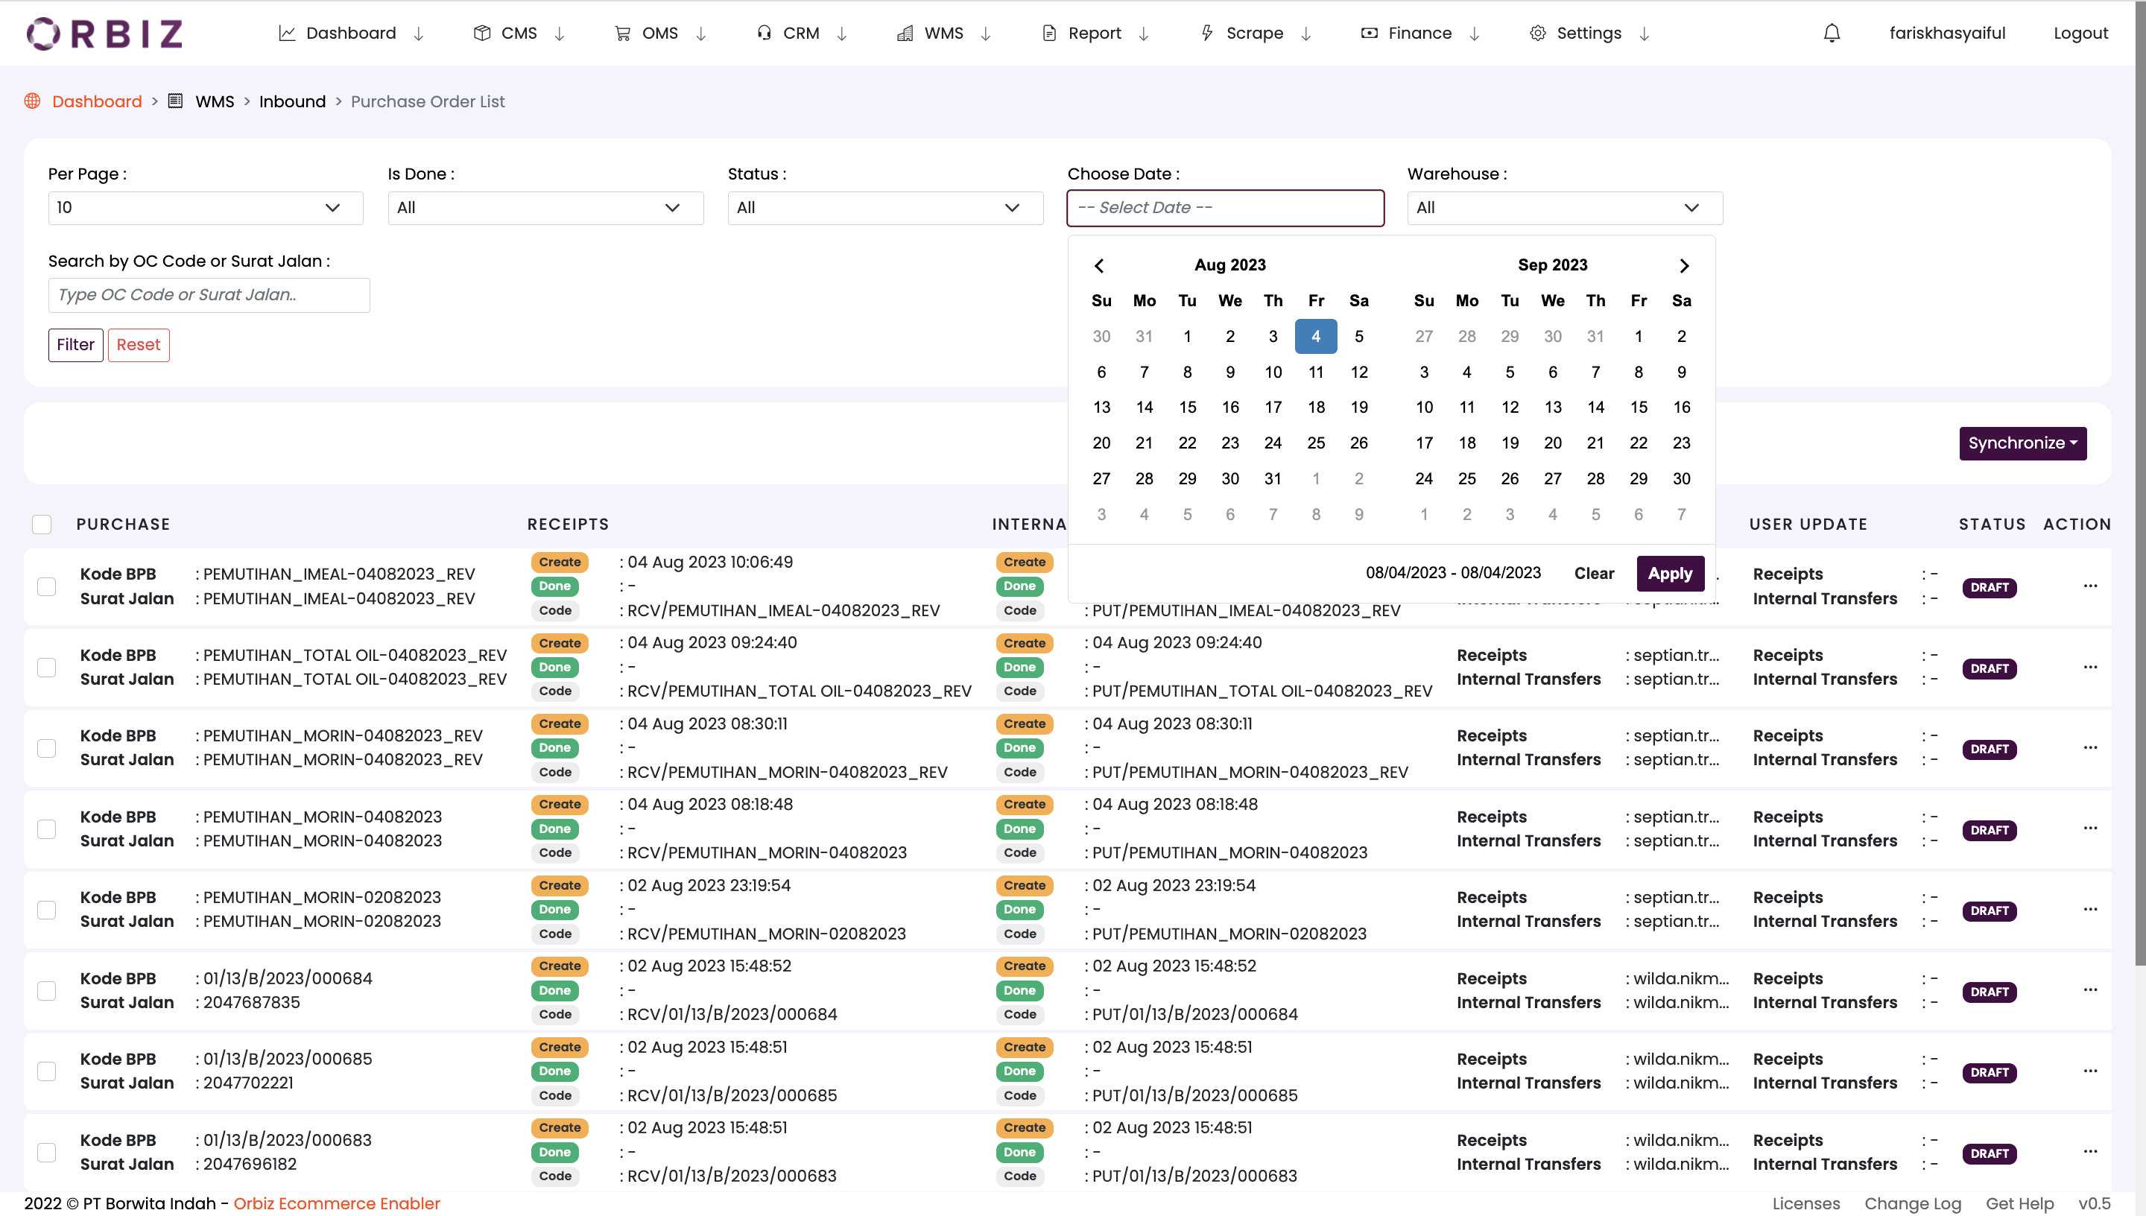This screenshot has height=1216, width=2146.
Task: Check the PEMUTIHAN_MORIN-04082023_REV row checkbox
Action: coord(47,748)
